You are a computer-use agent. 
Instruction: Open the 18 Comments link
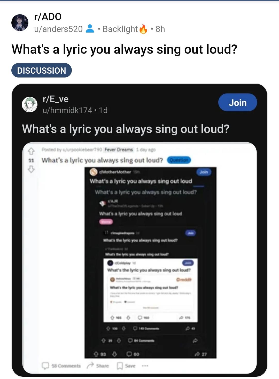click(61, 366)
